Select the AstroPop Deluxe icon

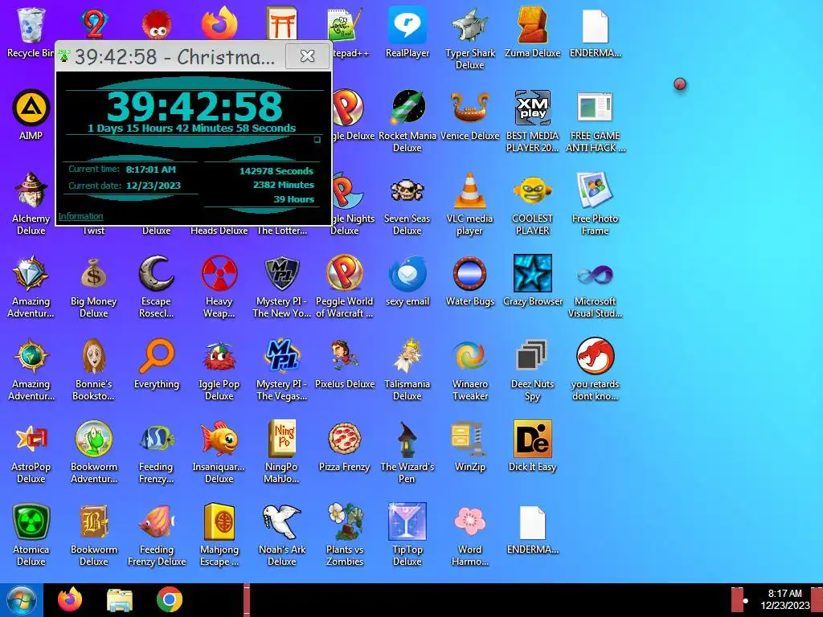tap(31, 439)
